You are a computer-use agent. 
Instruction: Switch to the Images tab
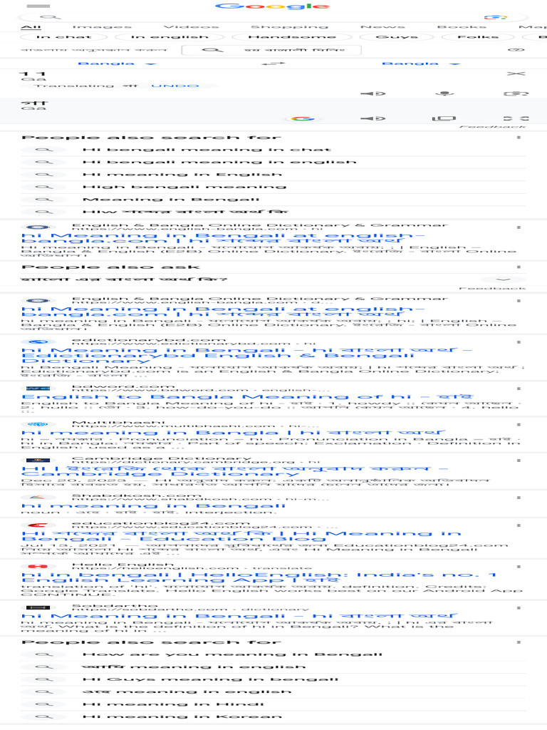click(102, 27)
